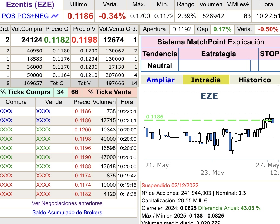Click ask price 0.1200 in order book
This screenshot has height=224, width=280.
[89, 51]
